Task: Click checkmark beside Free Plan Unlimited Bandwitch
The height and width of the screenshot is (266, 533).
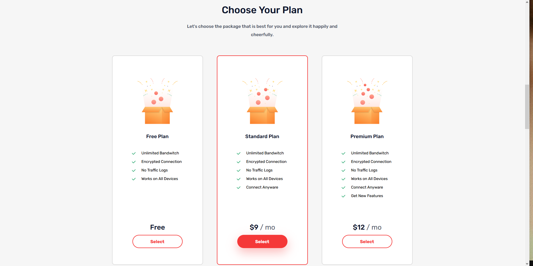Action: 134,153
